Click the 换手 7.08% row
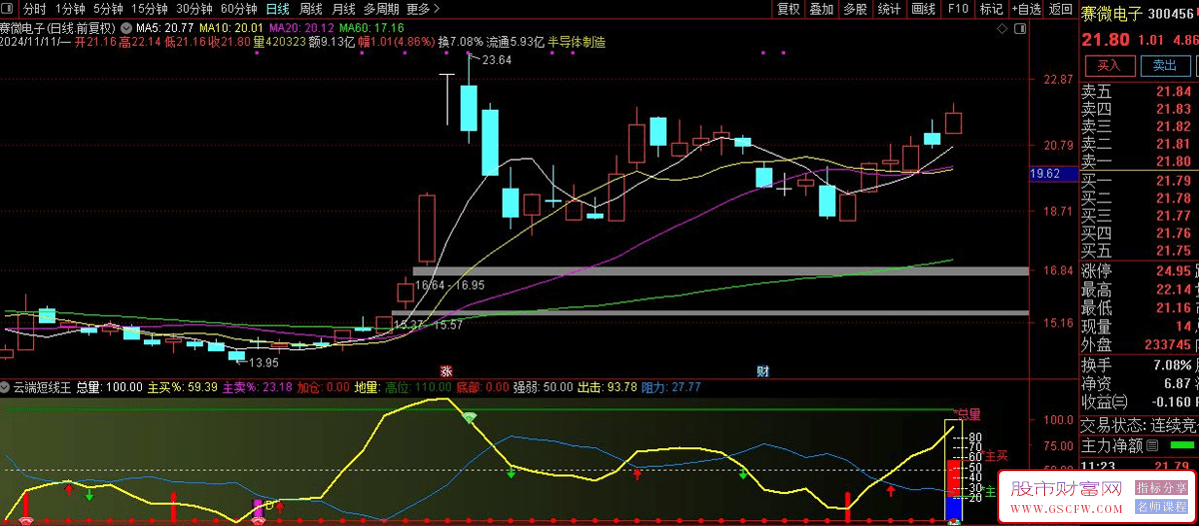This screenshot has height=526, width=1199. (x=1139, y=364)
